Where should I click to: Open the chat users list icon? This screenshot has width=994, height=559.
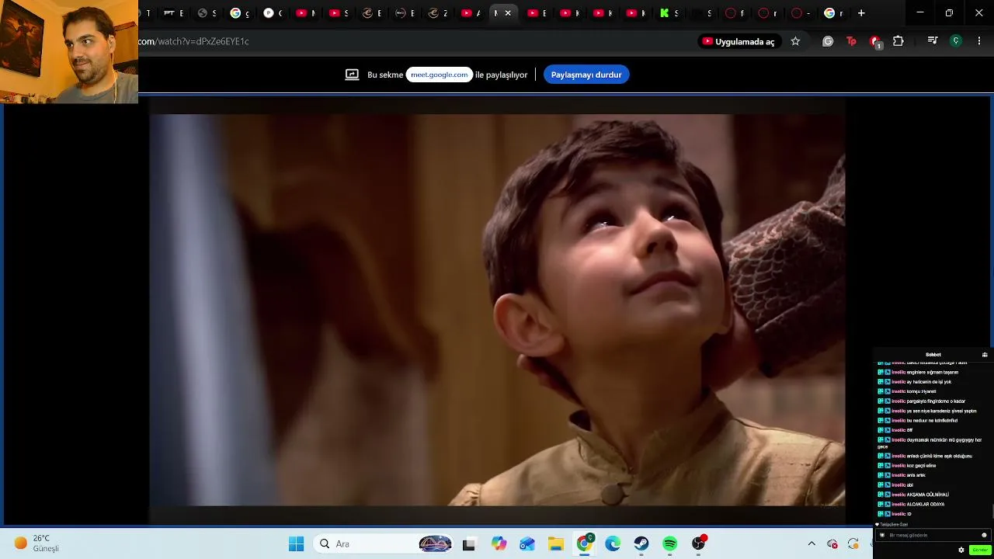tap(985, 355)
